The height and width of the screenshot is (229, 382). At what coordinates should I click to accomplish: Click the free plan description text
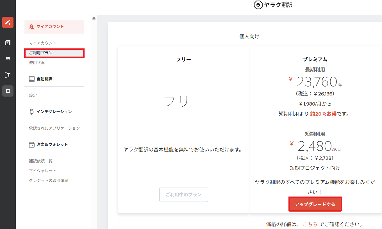coord(183,150)
